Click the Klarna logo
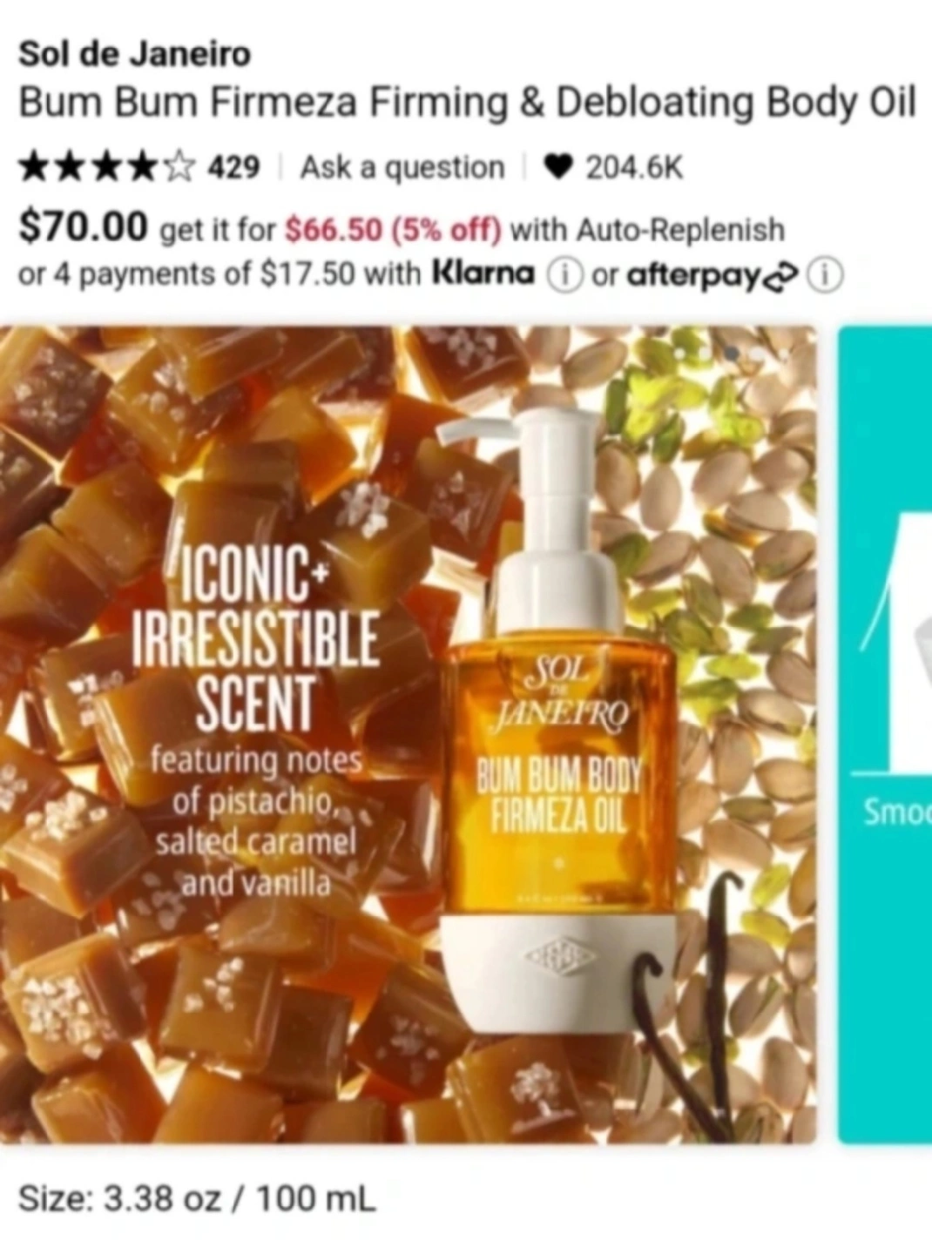932x1254 pixels. [x=483, y=273]
